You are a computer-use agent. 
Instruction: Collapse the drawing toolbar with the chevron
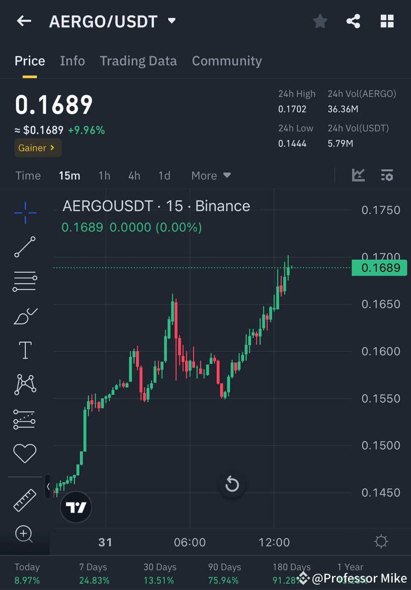pos(48,487)
